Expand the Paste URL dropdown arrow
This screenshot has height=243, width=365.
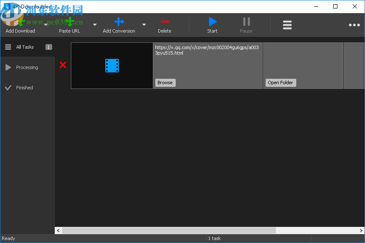(x=95, y=25)
